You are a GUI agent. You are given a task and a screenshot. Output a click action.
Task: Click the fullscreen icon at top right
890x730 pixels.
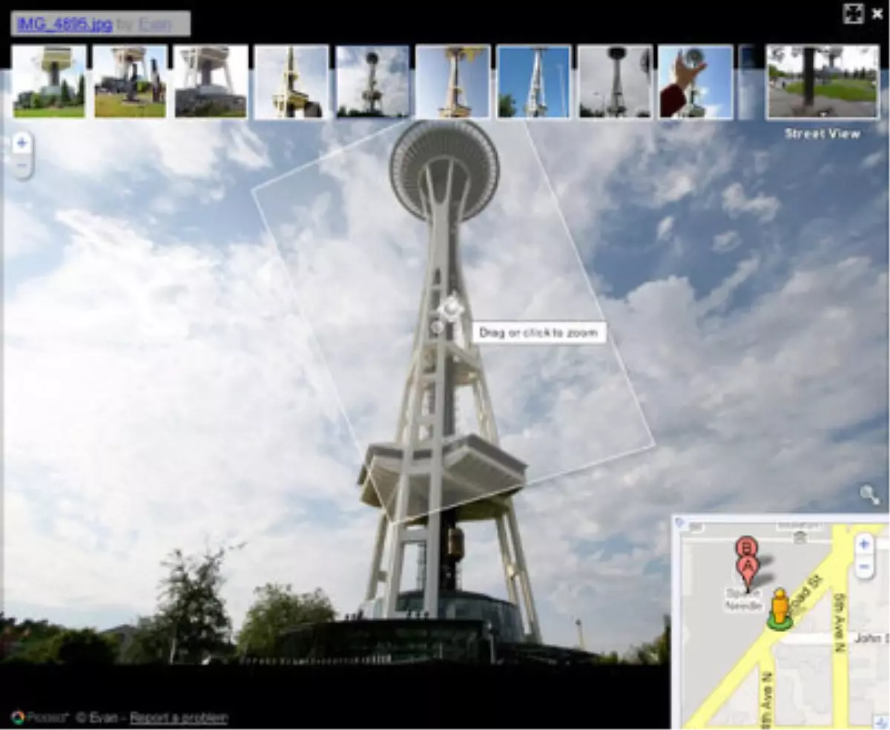pos(854,13)
